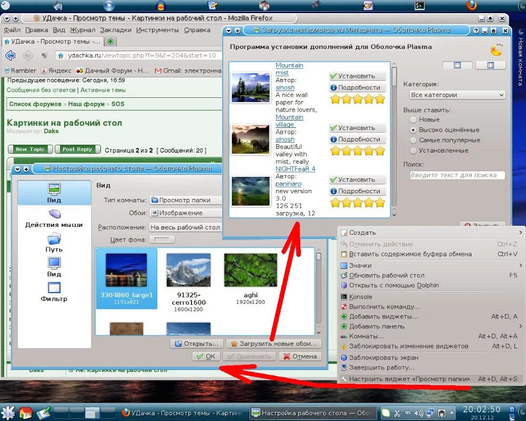This screenshot has width=526, height=421.
Task: Open the Цвет фона color picker
Action: [x=161, y=240]
